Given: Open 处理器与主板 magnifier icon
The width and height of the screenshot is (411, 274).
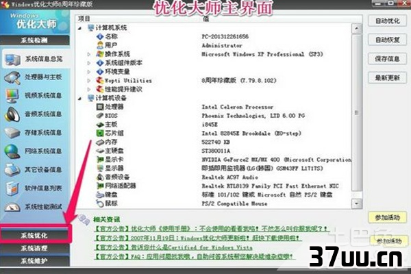Looking at the screenshot, I should pos(12,77).
